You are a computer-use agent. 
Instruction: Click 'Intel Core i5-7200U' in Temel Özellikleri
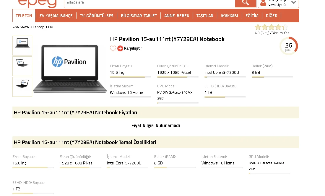click(124, 163)
